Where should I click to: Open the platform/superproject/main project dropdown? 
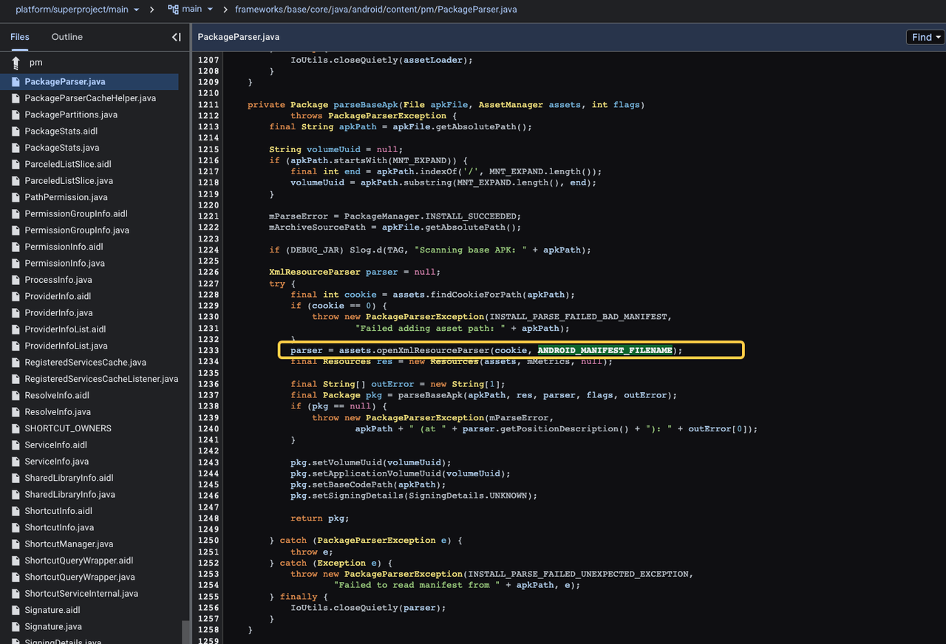click(77, 10)
